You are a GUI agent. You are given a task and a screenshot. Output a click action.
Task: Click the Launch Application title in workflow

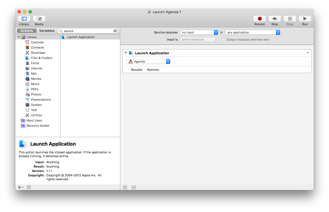coord(152,53)
